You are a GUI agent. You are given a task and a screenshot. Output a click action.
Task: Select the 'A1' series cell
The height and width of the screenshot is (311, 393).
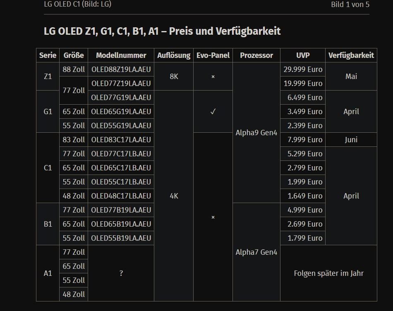coord(48,273)
